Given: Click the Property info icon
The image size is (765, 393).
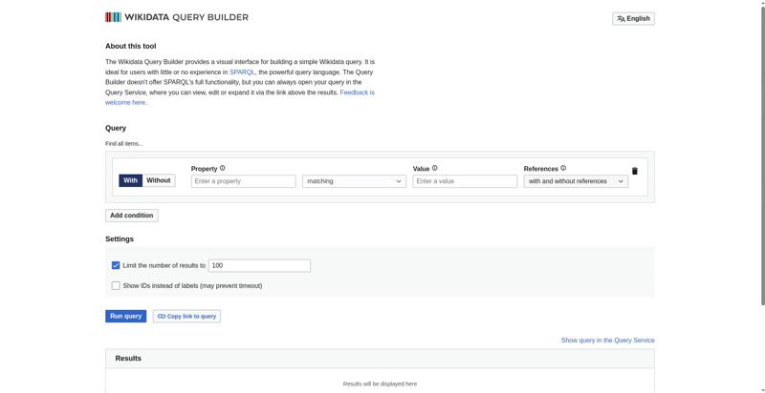Looking at the screenshot, I should click(223, 168).
